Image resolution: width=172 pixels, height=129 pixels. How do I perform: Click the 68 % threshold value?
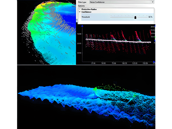pyautogui.click(x=150, y=17)
